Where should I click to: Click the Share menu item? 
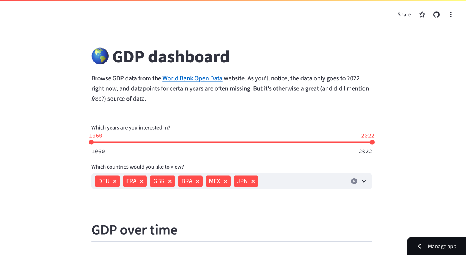click(404, 14)
